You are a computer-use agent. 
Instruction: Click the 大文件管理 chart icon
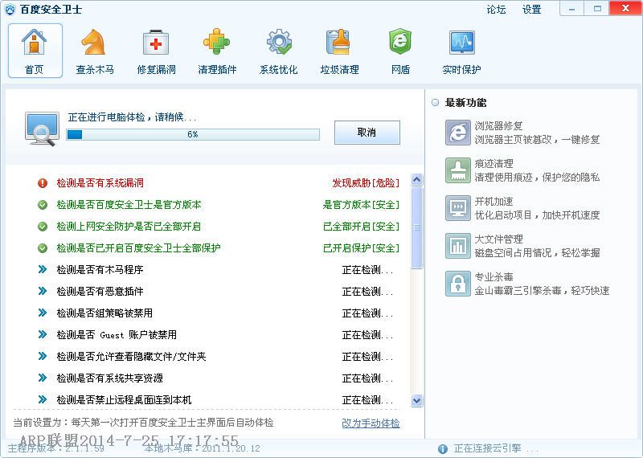pos(457,246)
